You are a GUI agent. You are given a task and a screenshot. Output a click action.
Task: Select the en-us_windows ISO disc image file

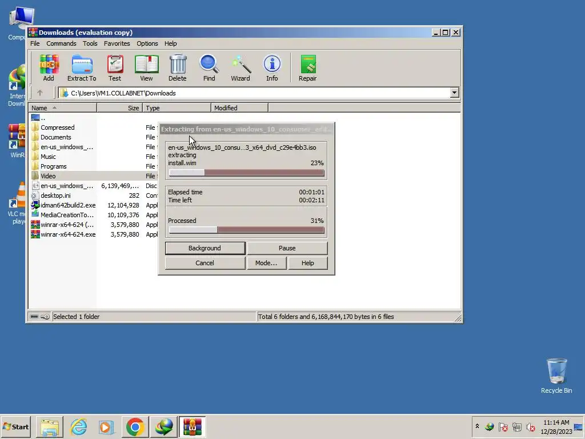[x=63, y=186]
